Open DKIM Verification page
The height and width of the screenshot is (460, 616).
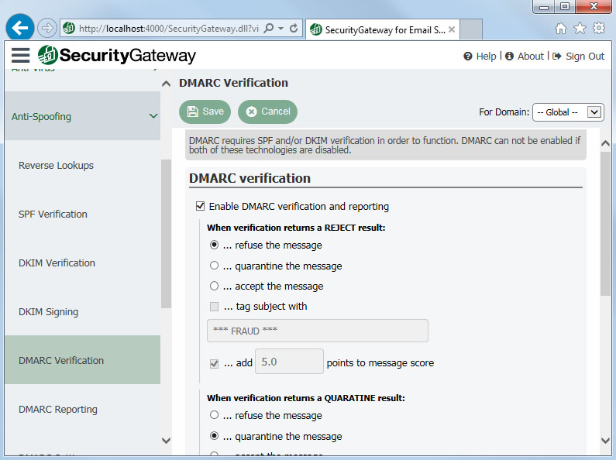[x=57, y=263]
